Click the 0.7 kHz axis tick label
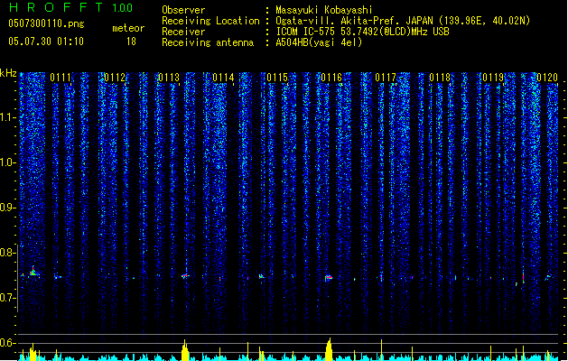This screenshot has height=361, width=568. [x=7, y=298]
